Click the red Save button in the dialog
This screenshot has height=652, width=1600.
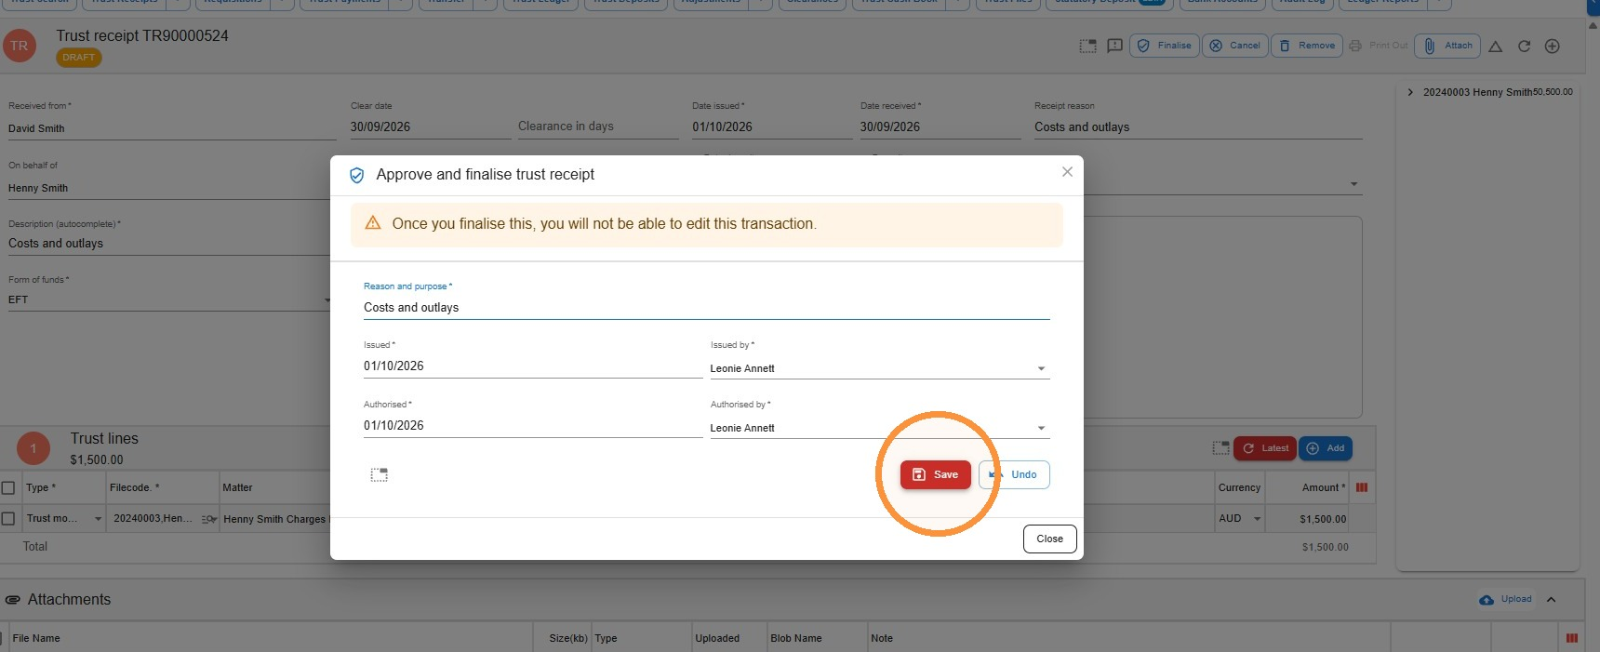tap(935, 474)
